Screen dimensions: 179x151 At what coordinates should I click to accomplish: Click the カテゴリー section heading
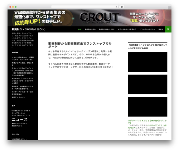[x=15, y=134]
